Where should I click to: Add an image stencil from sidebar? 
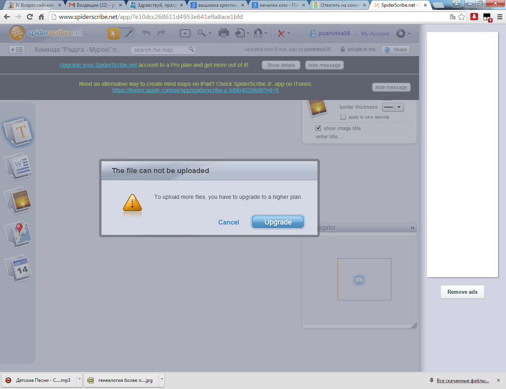pyautogui.click(x=18, y=200)
